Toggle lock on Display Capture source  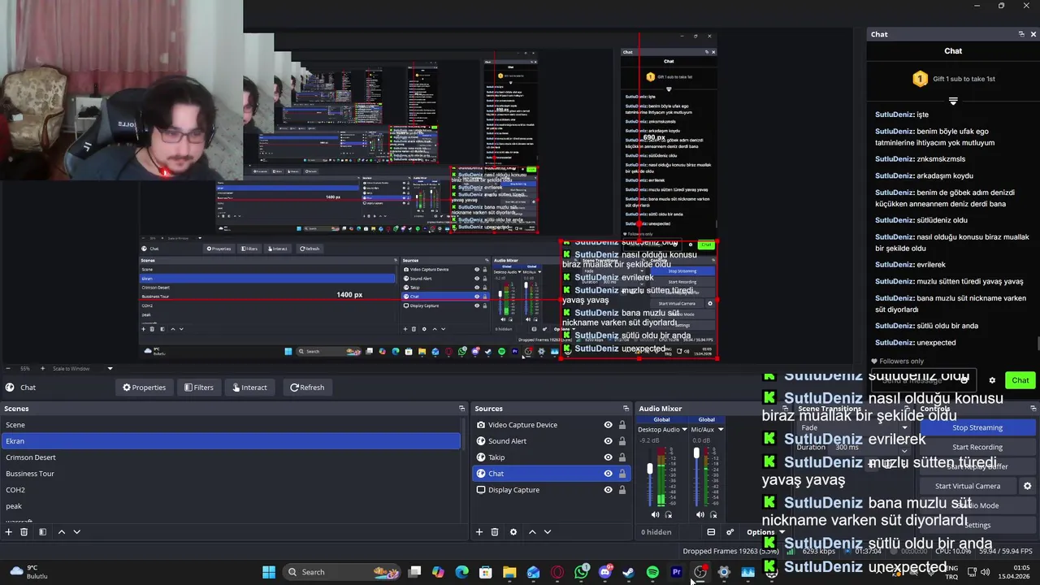pyautogui.click(x=622, y=490)
